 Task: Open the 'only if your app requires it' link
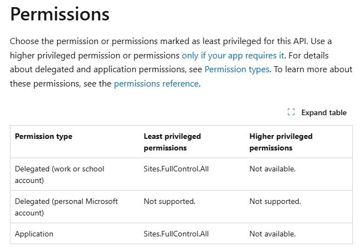tap(233, 55)
